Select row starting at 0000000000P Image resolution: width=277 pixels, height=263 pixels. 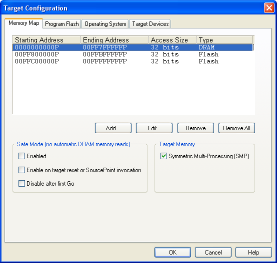[132, 47]
